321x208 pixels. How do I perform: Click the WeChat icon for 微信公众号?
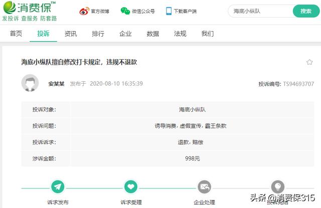(x=125, y=11)
